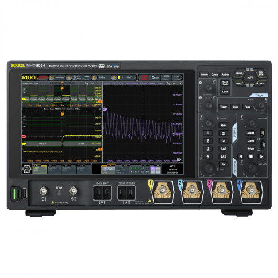This screenshot has width=278, height=278.
Task: Select the CH3 channel label
Action: (x=66, y=165)
